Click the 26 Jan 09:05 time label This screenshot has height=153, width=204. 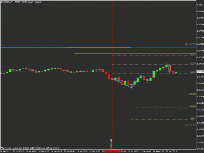(x=159, y=151)
